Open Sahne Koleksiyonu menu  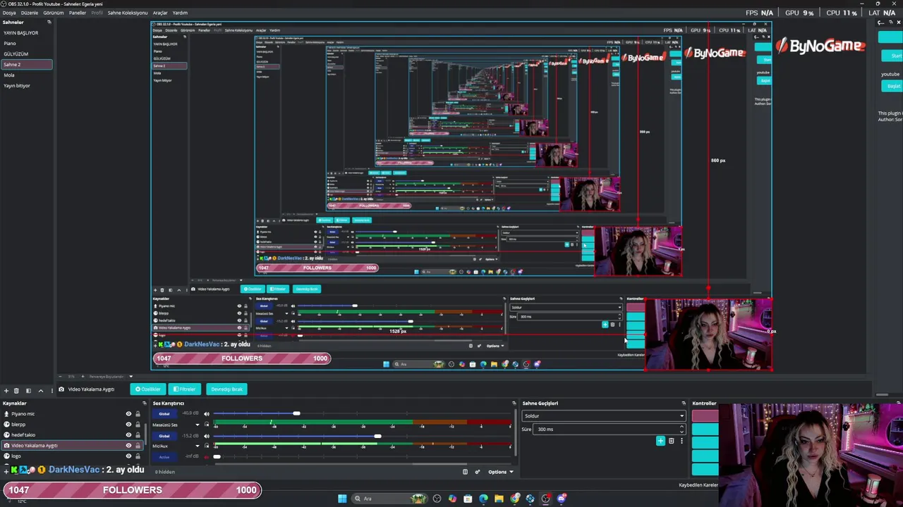[127, 13]
